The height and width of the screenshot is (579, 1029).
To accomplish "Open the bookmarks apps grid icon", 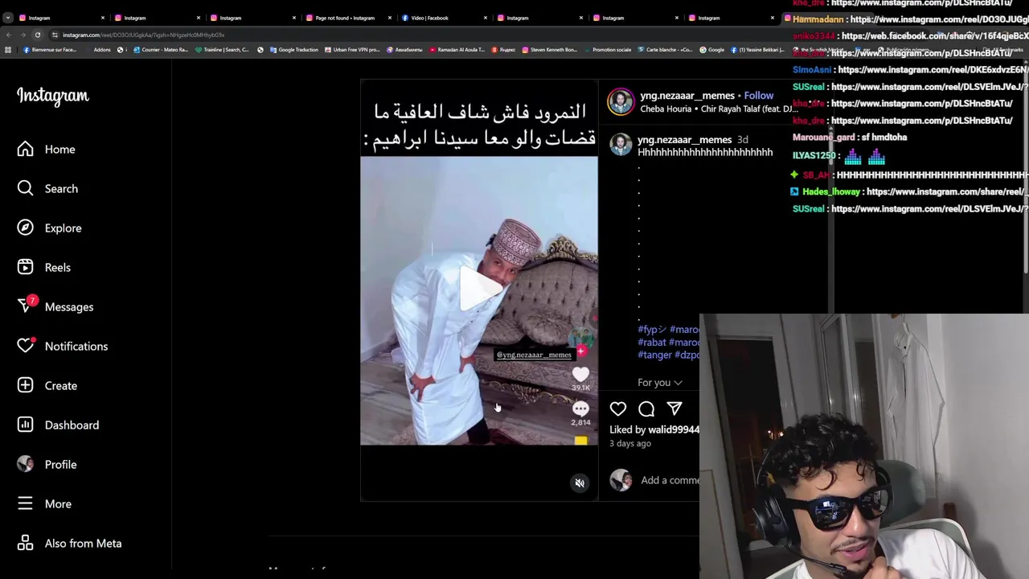I will point(8,50).
